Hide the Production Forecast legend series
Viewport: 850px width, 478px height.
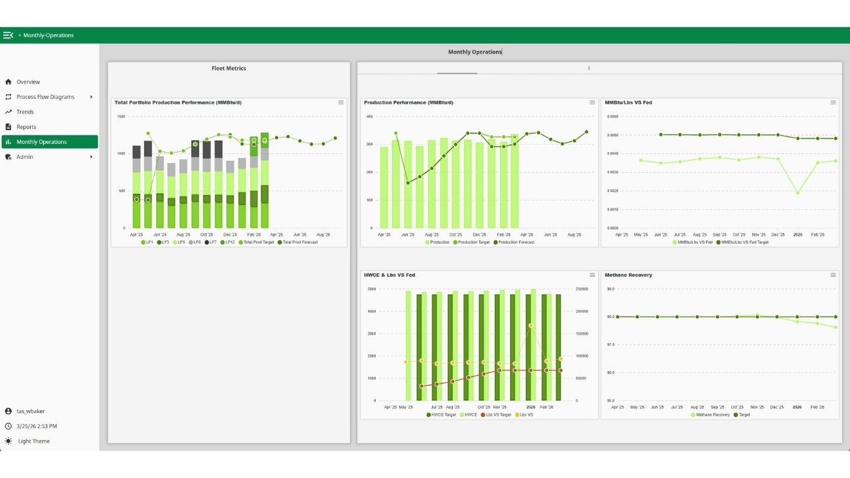pyautogui.click(x=515, y=242)
